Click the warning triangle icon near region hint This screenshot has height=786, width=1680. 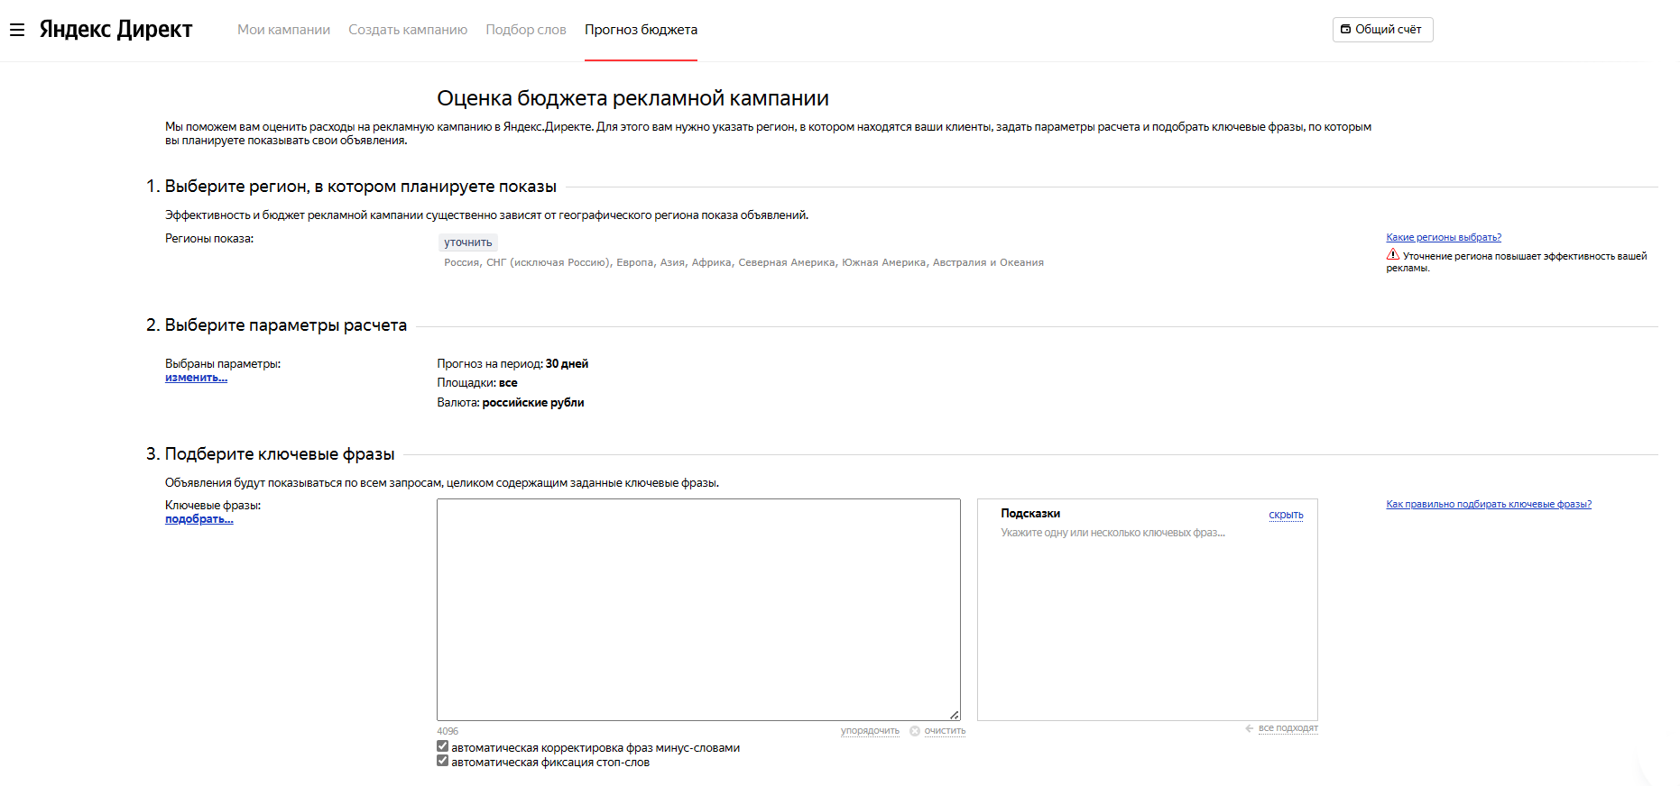point(1393,255)
